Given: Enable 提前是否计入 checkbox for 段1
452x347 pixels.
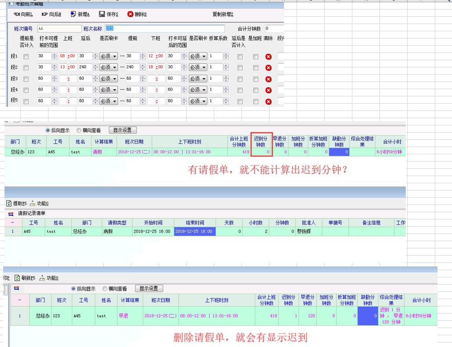Looking at the screenshot, I should pyautogui.click(x=26, y=57).
